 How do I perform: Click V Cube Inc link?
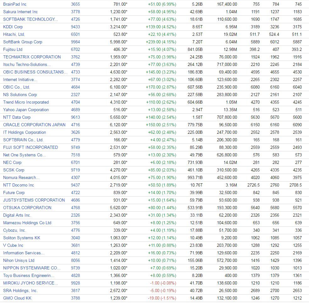13,245
